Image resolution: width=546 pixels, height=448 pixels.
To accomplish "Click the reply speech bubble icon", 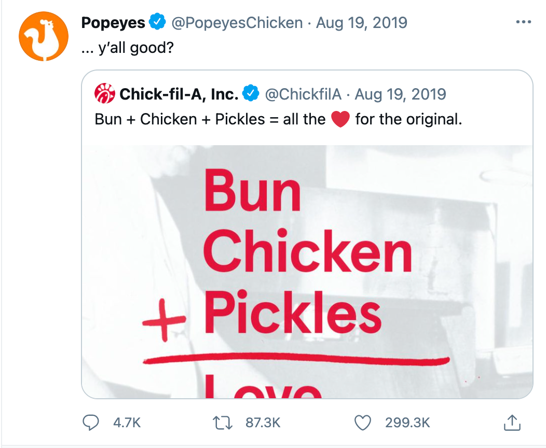I will click(91, 423).
